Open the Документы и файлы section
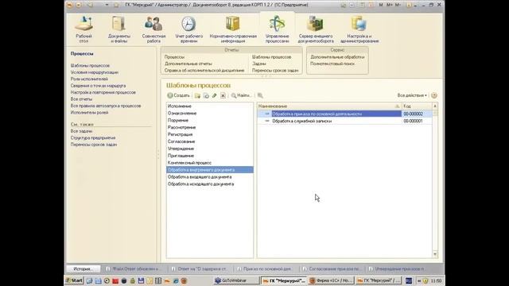Viewport: 509px width, 286px height. coord(119,29)
